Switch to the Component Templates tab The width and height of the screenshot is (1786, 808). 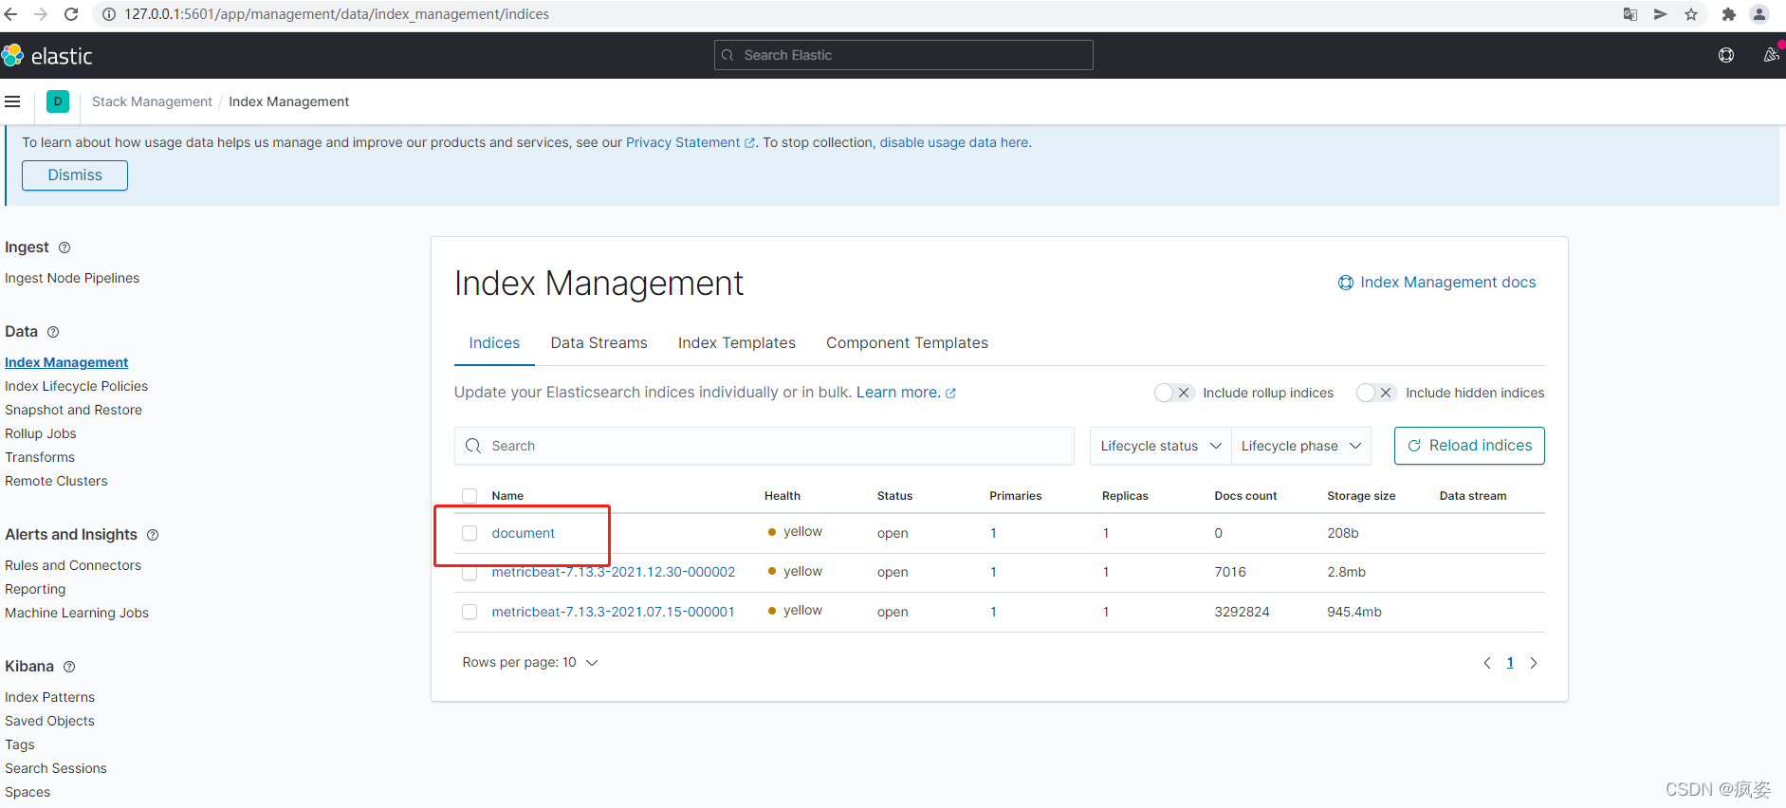(907, 343)
